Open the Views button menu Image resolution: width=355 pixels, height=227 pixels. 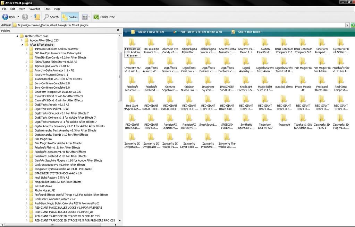click(x=86, y=17)
